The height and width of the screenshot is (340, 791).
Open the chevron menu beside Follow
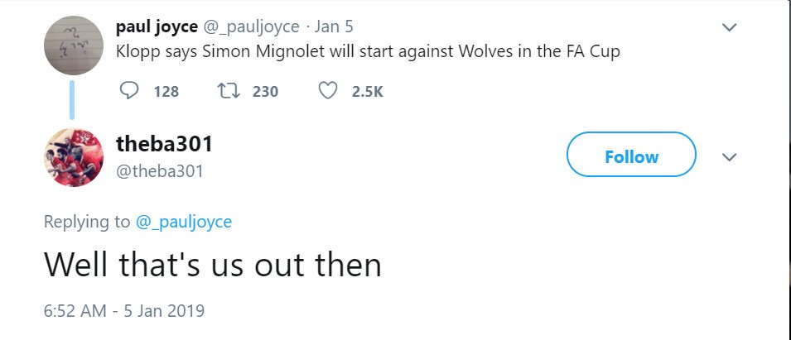(x=729, y=156)
